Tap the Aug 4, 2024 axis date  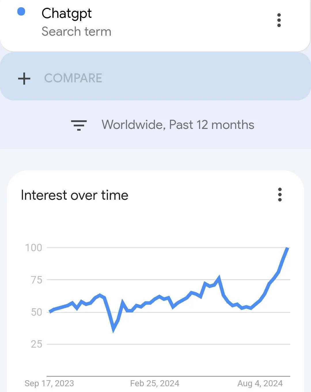260,383
